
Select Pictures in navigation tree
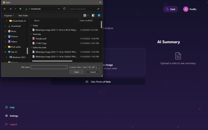[13, 36]
